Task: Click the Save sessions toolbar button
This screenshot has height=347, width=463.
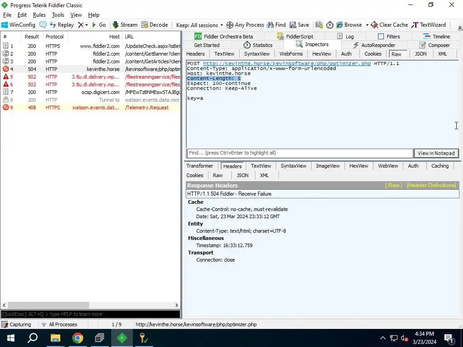Action: click(299, 25)
